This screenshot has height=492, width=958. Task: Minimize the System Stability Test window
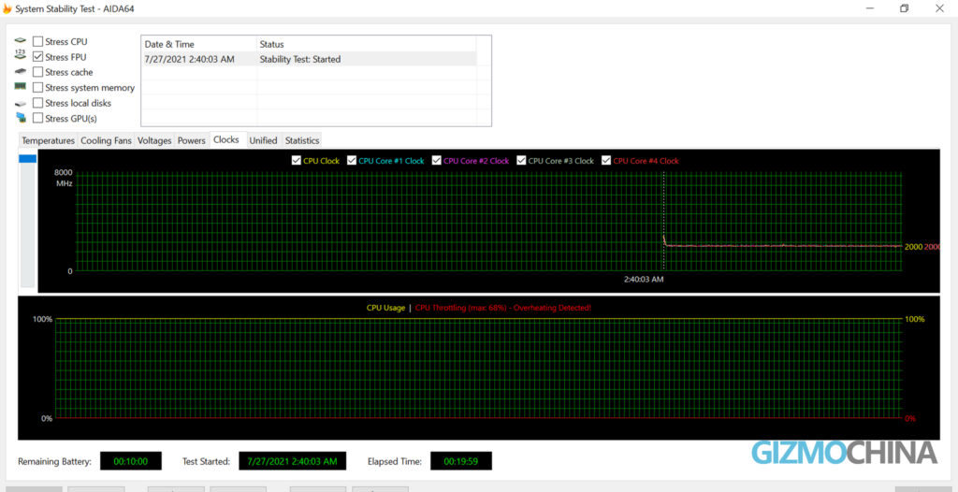[869, 8]
